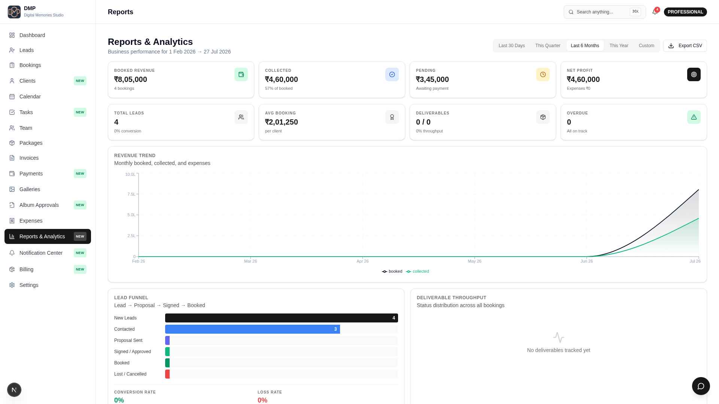Screen dimensions: 719x404
Task: Open Clients from the sidebar
Action: 48,81
